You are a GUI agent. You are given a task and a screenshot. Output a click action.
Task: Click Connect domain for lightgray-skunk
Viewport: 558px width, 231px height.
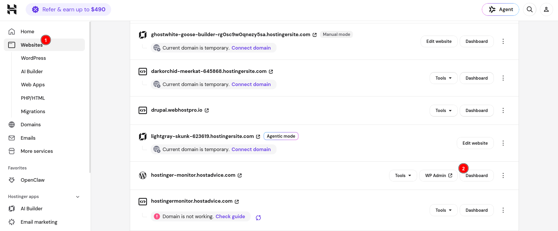[251, 149]
